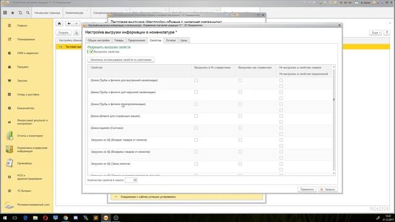Open Opera browser from the taskbar
The image size is (395, 222).
pyautogui.click(x=45, y=218)
